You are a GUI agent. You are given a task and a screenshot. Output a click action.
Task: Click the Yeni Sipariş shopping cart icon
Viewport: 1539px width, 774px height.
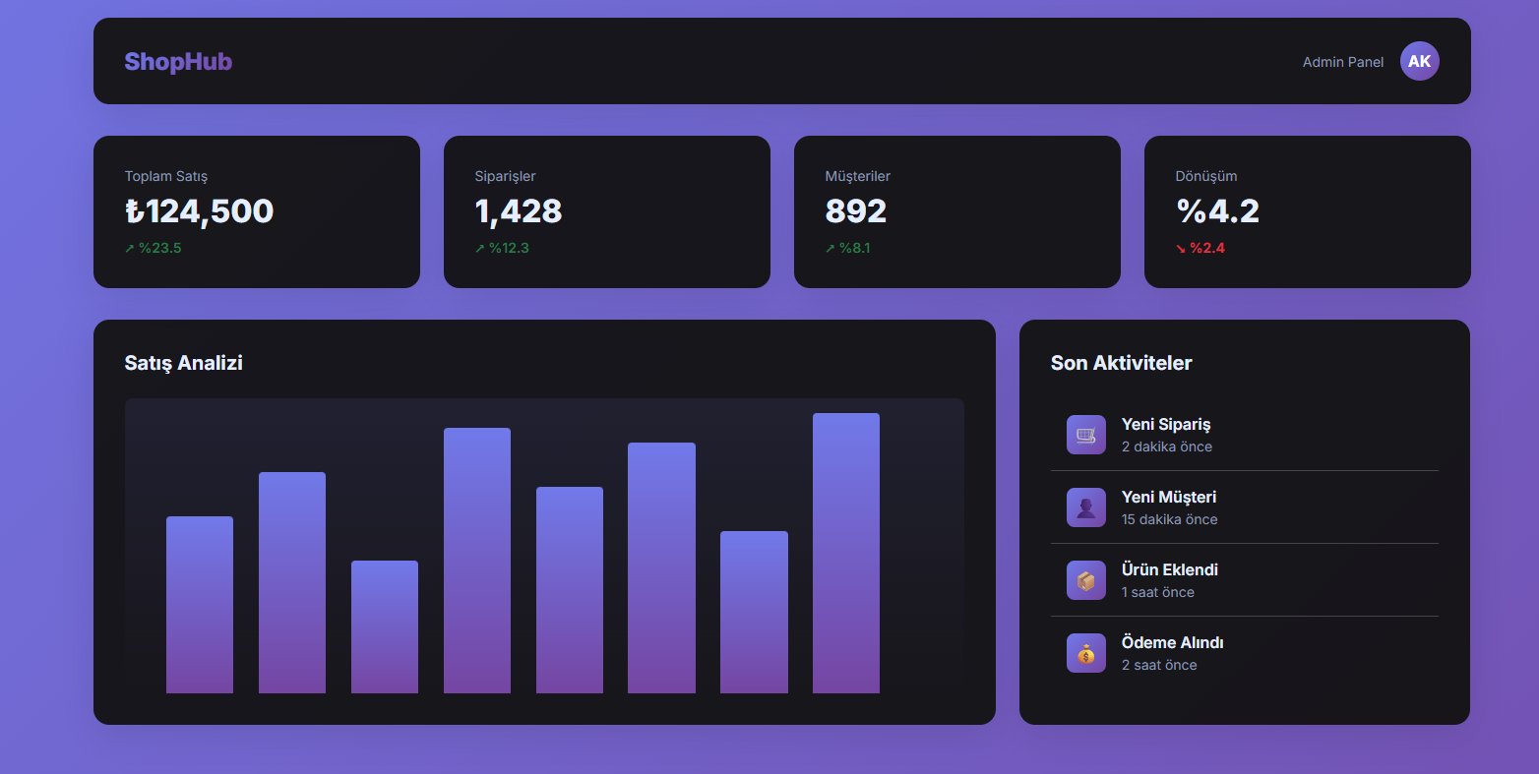coord(1085,434)
